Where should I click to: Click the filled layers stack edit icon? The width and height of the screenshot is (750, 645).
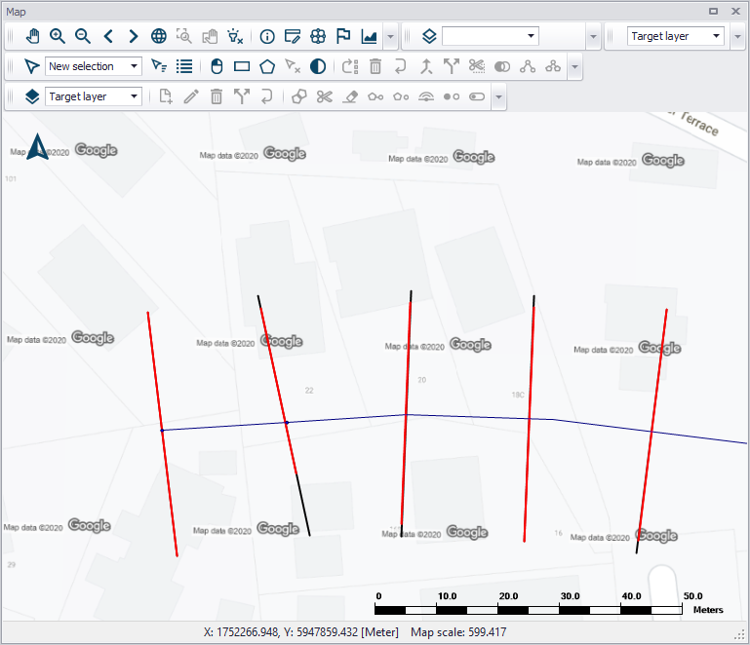point(31,96)
